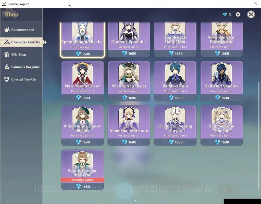Screen dimensions: 261x204
Task: Open the Crystal Top-Up tab
Action: [21, 79]
